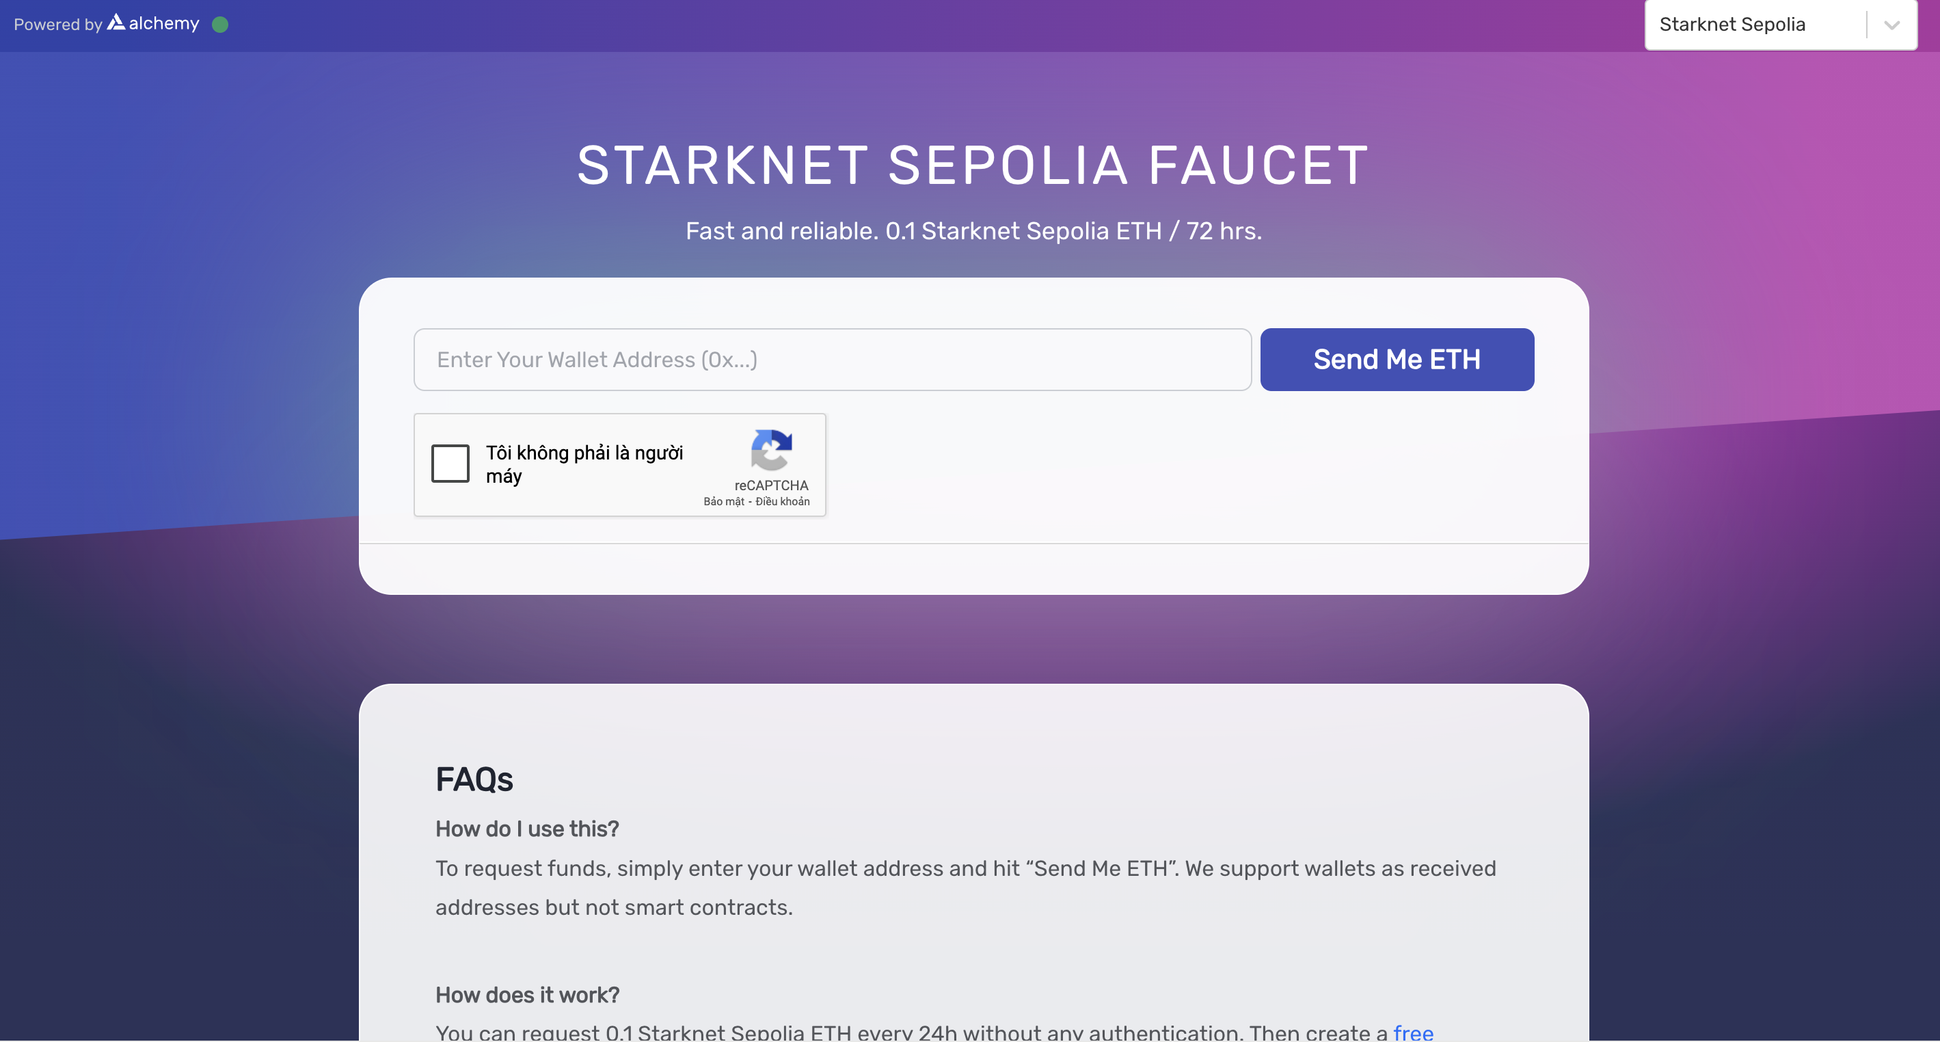Viewport: 1940px width, 1042px height.
Task: Open the reCAPTCHA 'Điều khoản' terms link
Action: pyautogui.click(x=783, y=502)
